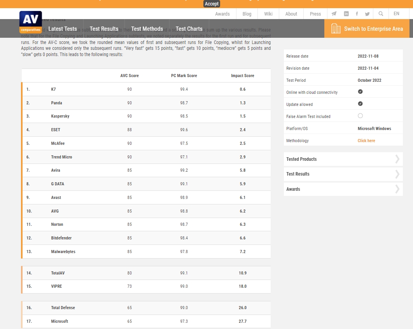Click the Revision date value 2022-11-04

pyautogui.click(x=368, y=68)
